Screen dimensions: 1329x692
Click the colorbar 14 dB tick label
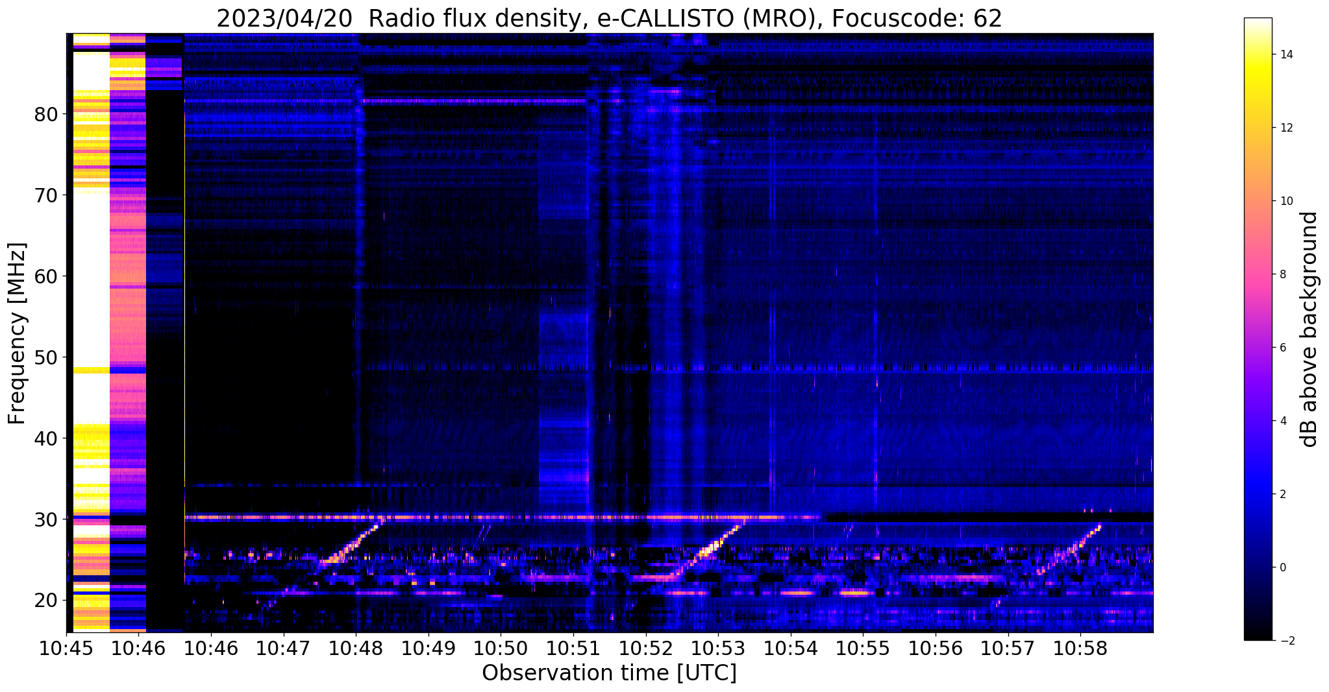coord(1286,54)
